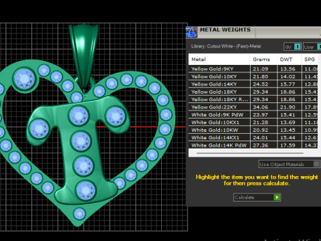Select the White Gold:14KX1 row
Screen dimensions: 321x241
[x=253, y=137]
